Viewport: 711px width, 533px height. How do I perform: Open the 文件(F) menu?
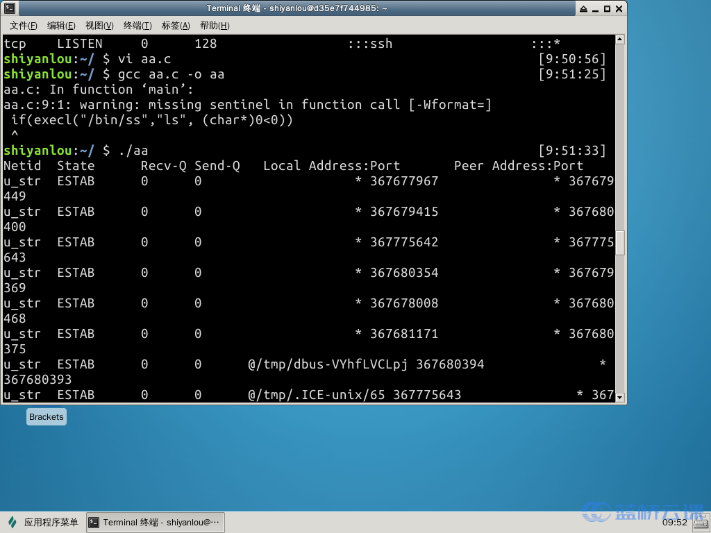[23, 26]
